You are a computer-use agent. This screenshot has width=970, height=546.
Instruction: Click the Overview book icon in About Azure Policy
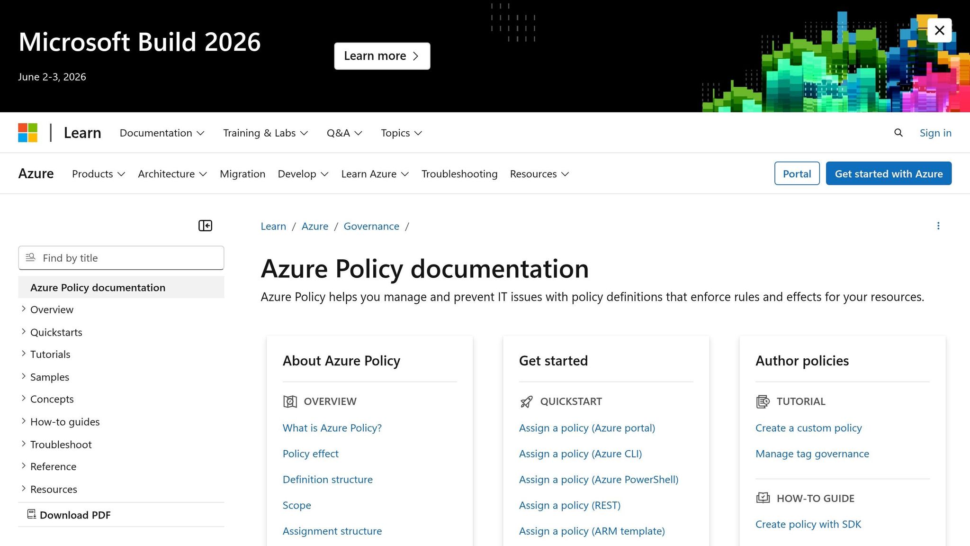click(x=289, y=401)
